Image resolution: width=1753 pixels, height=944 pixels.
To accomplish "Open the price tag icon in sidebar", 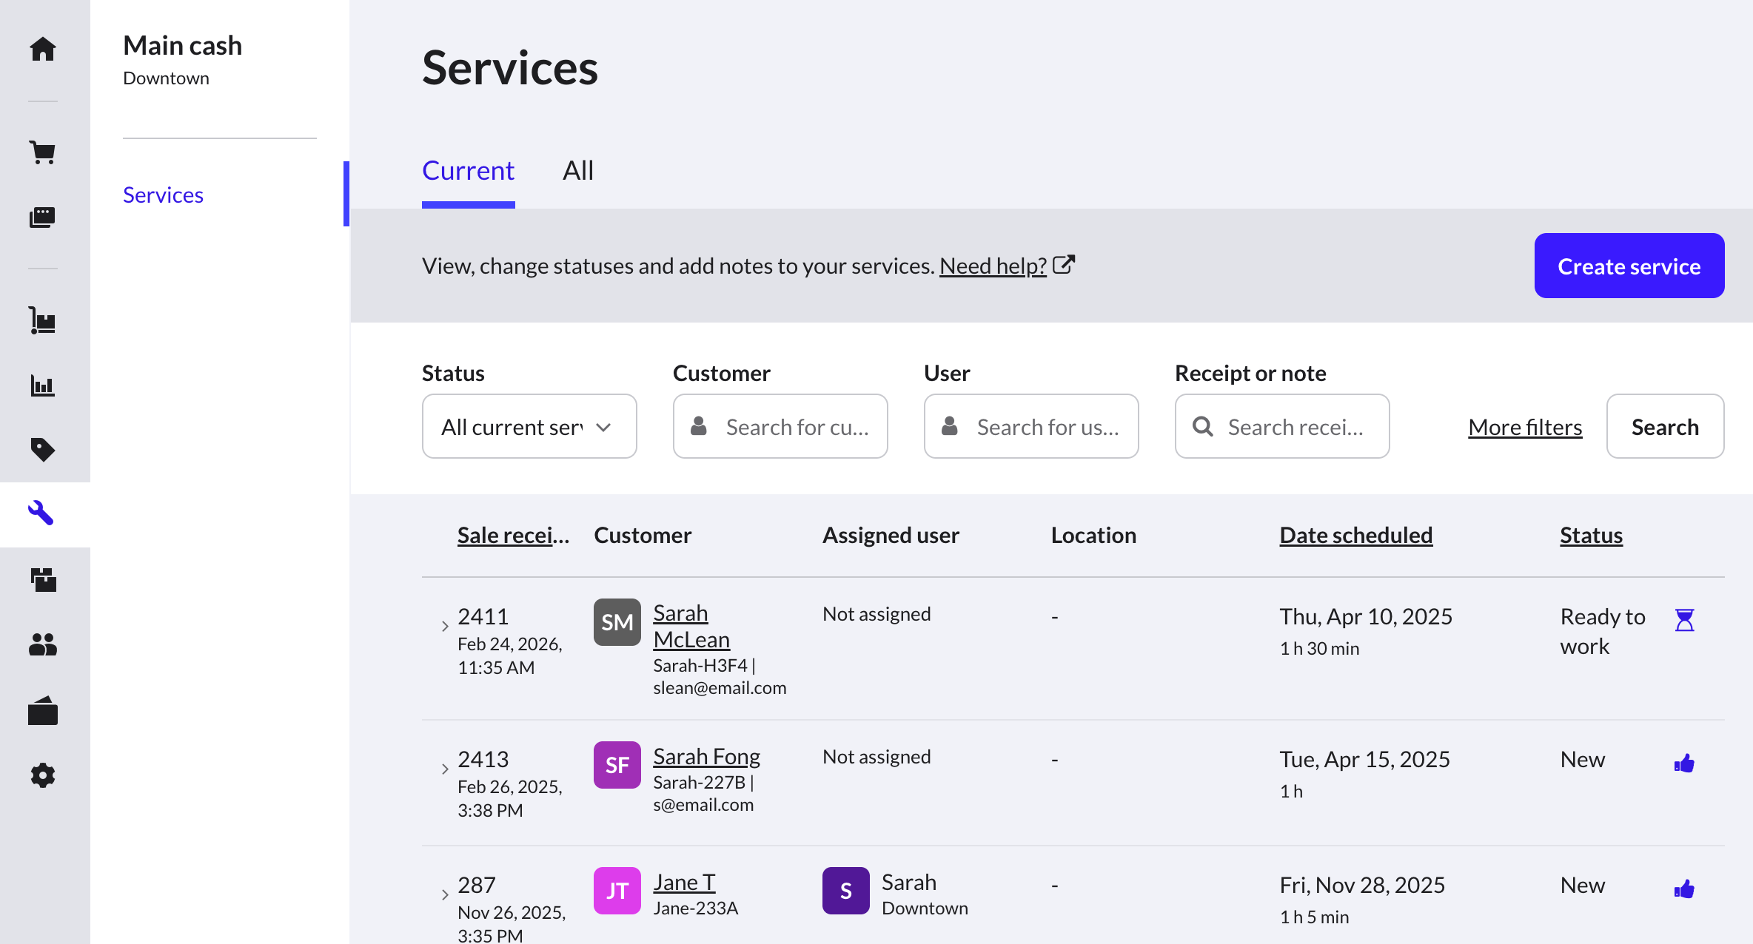I will coord(43,449).
